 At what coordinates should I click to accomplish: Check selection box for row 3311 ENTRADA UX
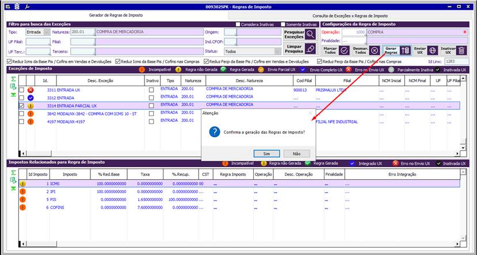[x=21, y=90]
